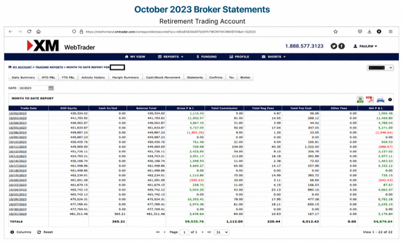
Task: Click the browser forward arrow
Action: 20,31
